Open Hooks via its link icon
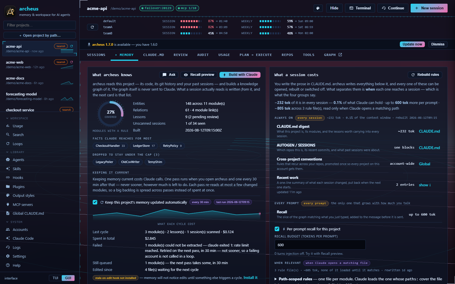The image size is (455, 284). click(8, 177)
